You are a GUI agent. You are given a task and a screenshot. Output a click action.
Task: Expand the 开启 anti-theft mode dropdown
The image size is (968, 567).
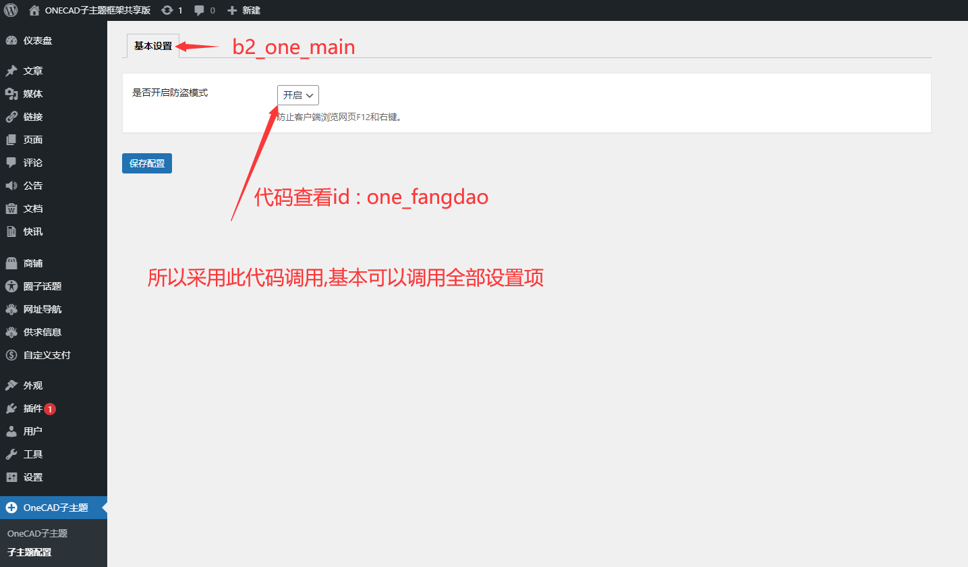point(297,95)
